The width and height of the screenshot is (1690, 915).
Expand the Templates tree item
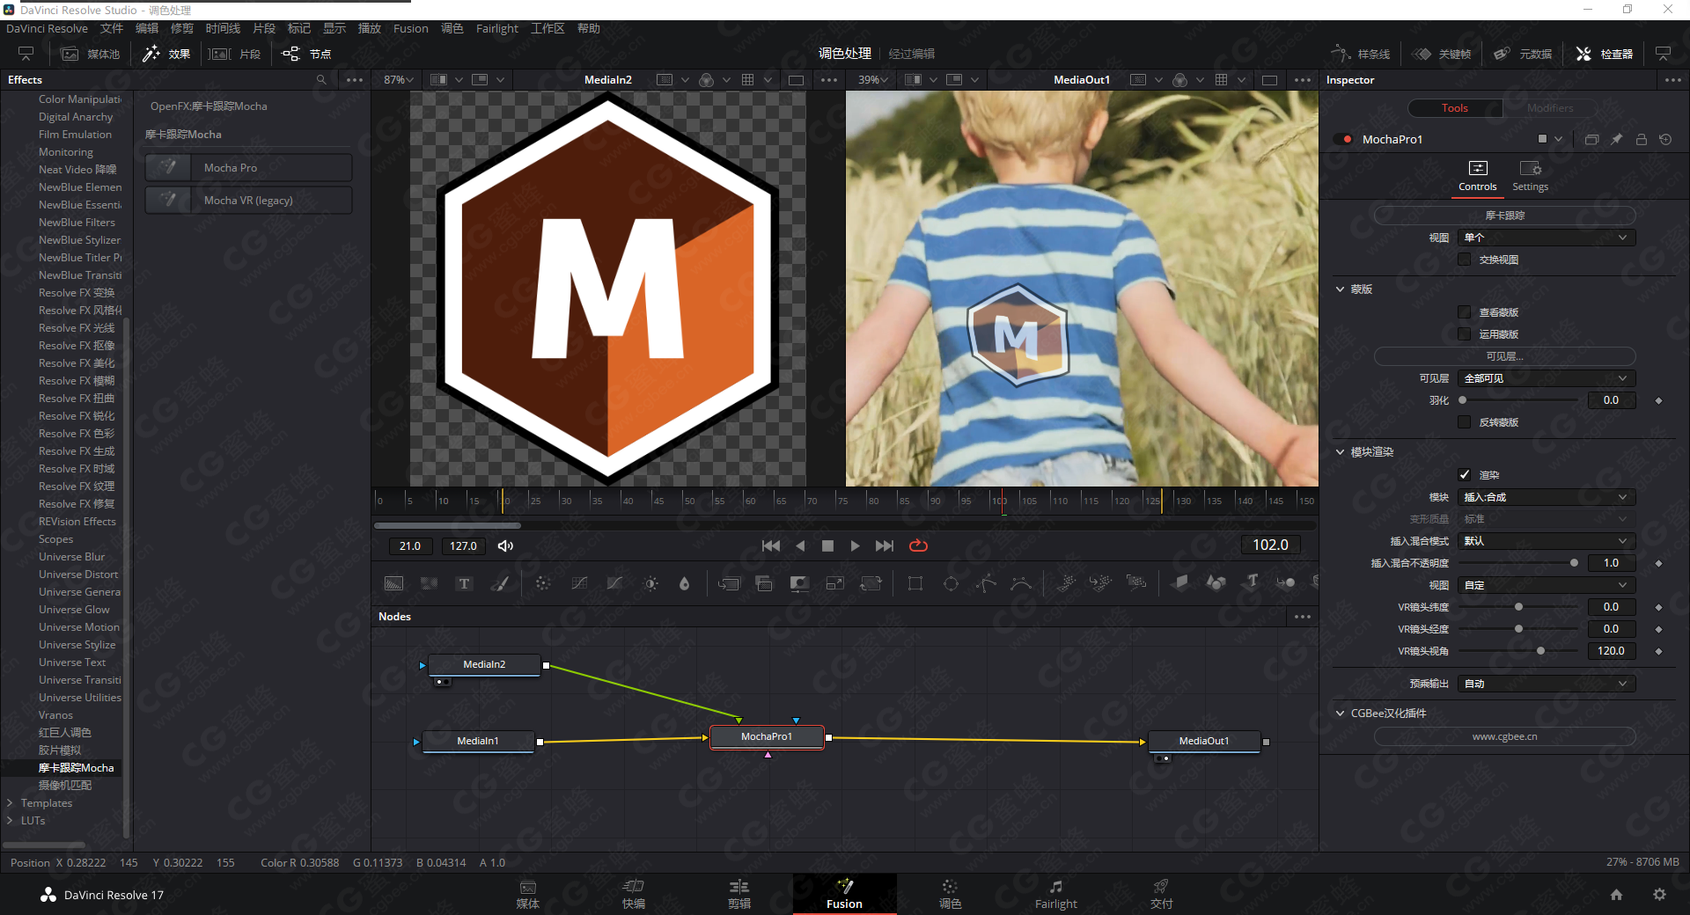(x=10, y=803)
